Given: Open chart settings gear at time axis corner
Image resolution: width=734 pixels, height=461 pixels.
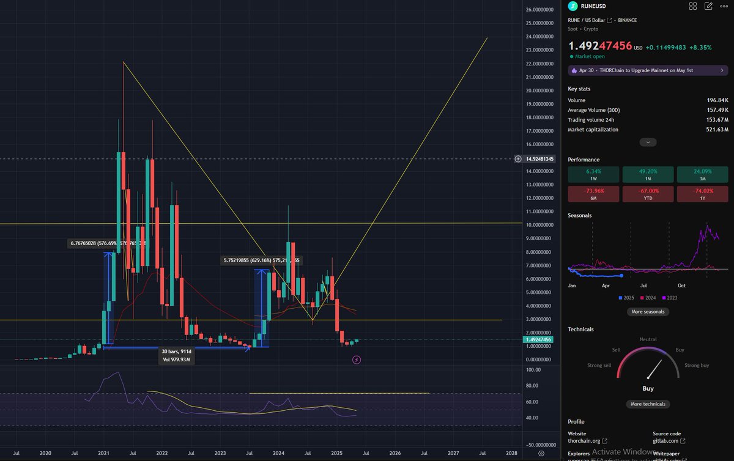Looking at the screenshot, I should (x=541, y=453).
